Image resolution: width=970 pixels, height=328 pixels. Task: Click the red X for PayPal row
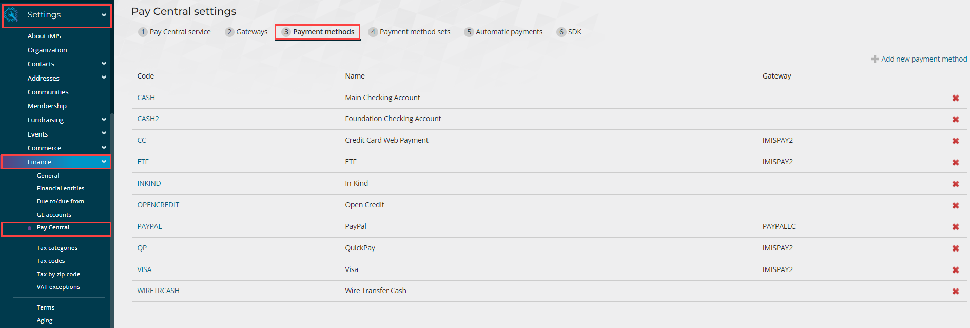coord(955,227)
